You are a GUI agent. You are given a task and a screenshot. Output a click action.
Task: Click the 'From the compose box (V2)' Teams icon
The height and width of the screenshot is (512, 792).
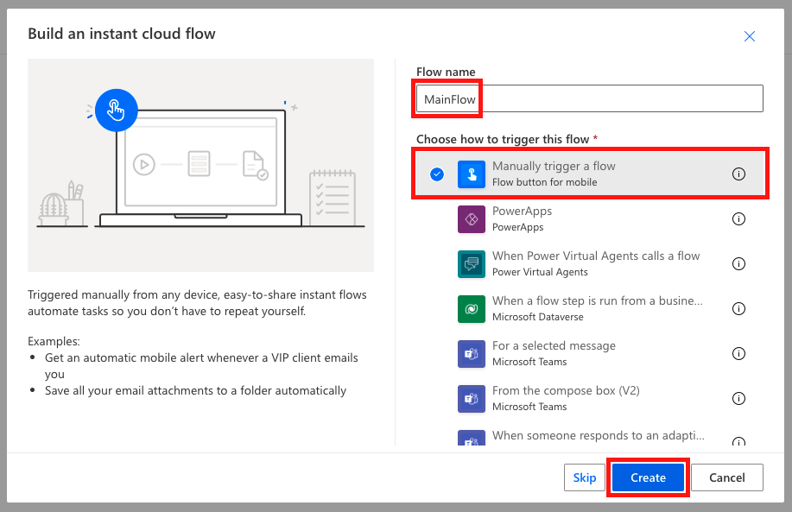pos(471,398)
